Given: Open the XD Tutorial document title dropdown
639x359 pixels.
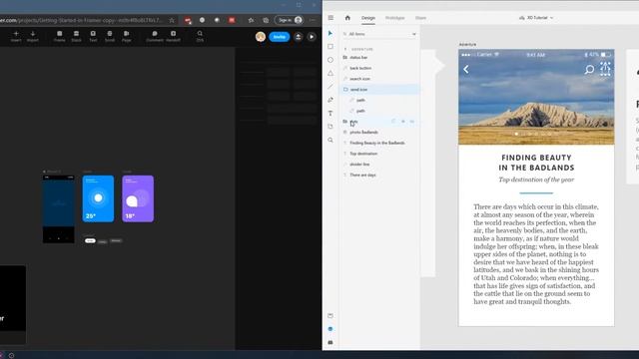Looking at the screenshot, I should (536, 18).
